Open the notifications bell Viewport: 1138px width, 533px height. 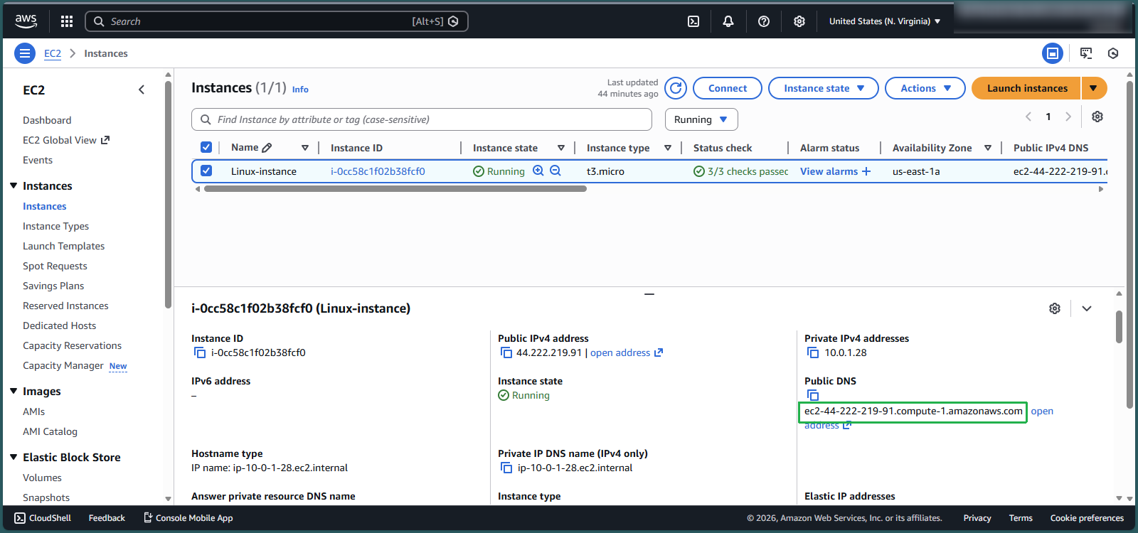pos(728,21)
